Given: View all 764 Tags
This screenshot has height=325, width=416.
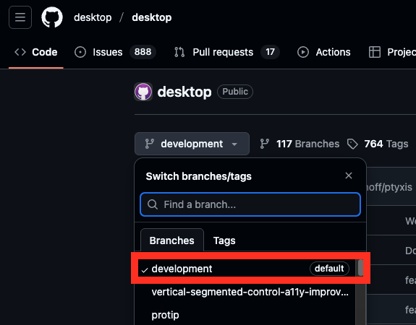Looking at the screenshot, I should [x=378, y=144].
